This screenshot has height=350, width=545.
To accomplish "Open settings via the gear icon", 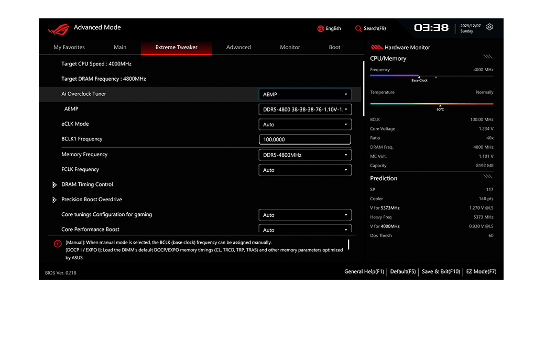I will [489, 27].
